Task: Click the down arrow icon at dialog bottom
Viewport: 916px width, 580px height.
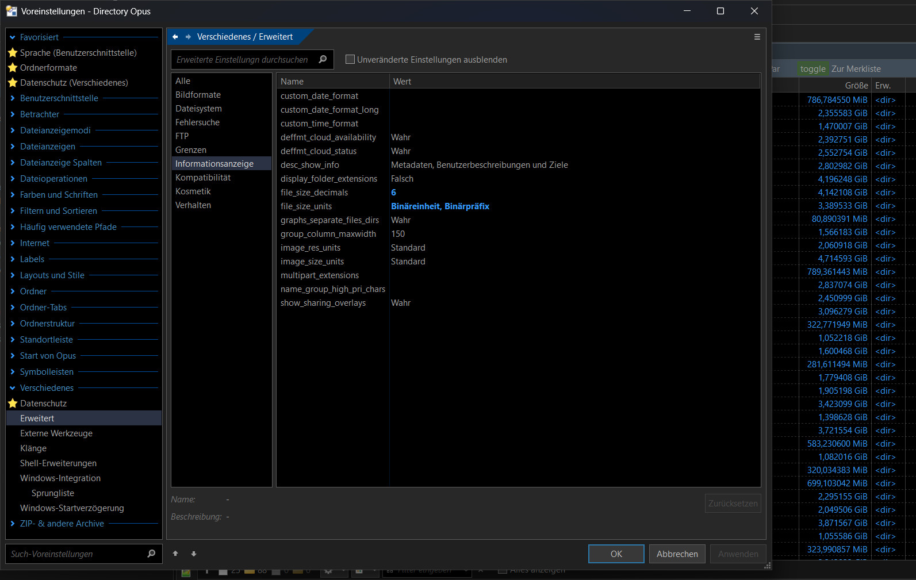Action: click(x=194, y=554)
